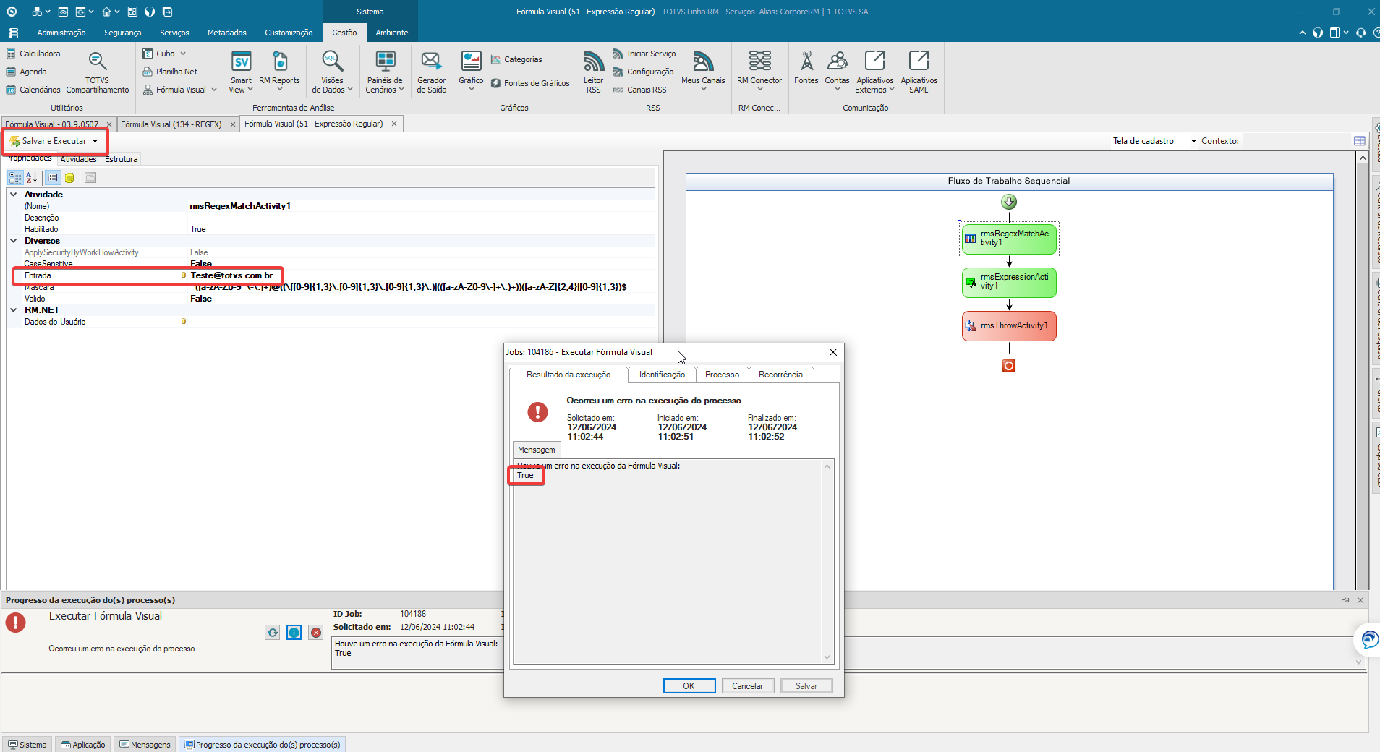
Task: Click Salvar in the job dialog
Action: click(806, 686)
